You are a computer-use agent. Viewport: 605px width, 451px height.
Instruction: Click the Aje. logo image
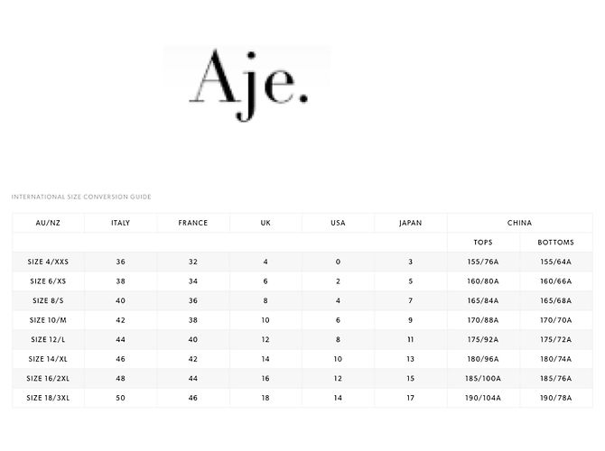(x=247, y=85)
